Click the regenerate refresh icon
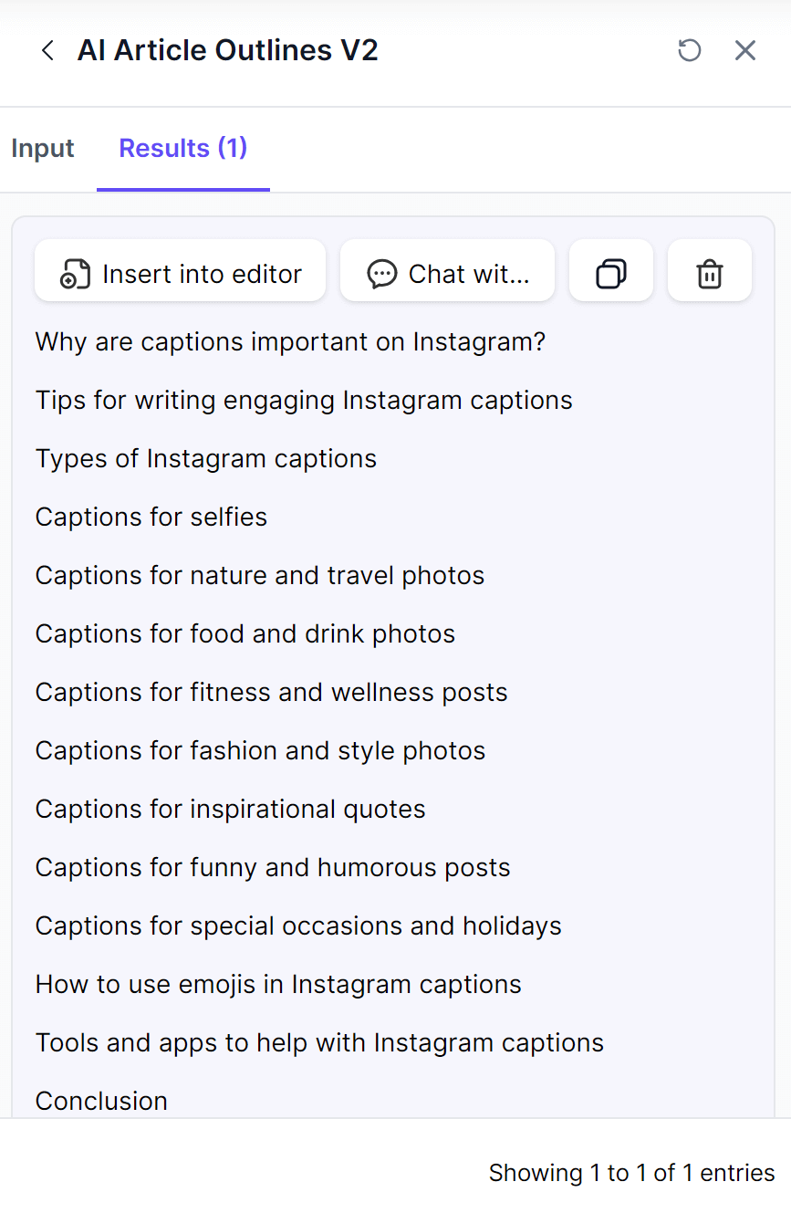Image resolution: width=791 pixels, height=1213 pixels. click(x=690, y=50)
